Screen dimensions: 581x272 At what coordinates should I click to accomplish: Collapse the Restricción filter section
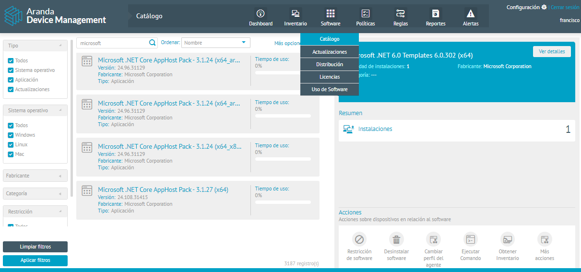(x=35, y=211)
